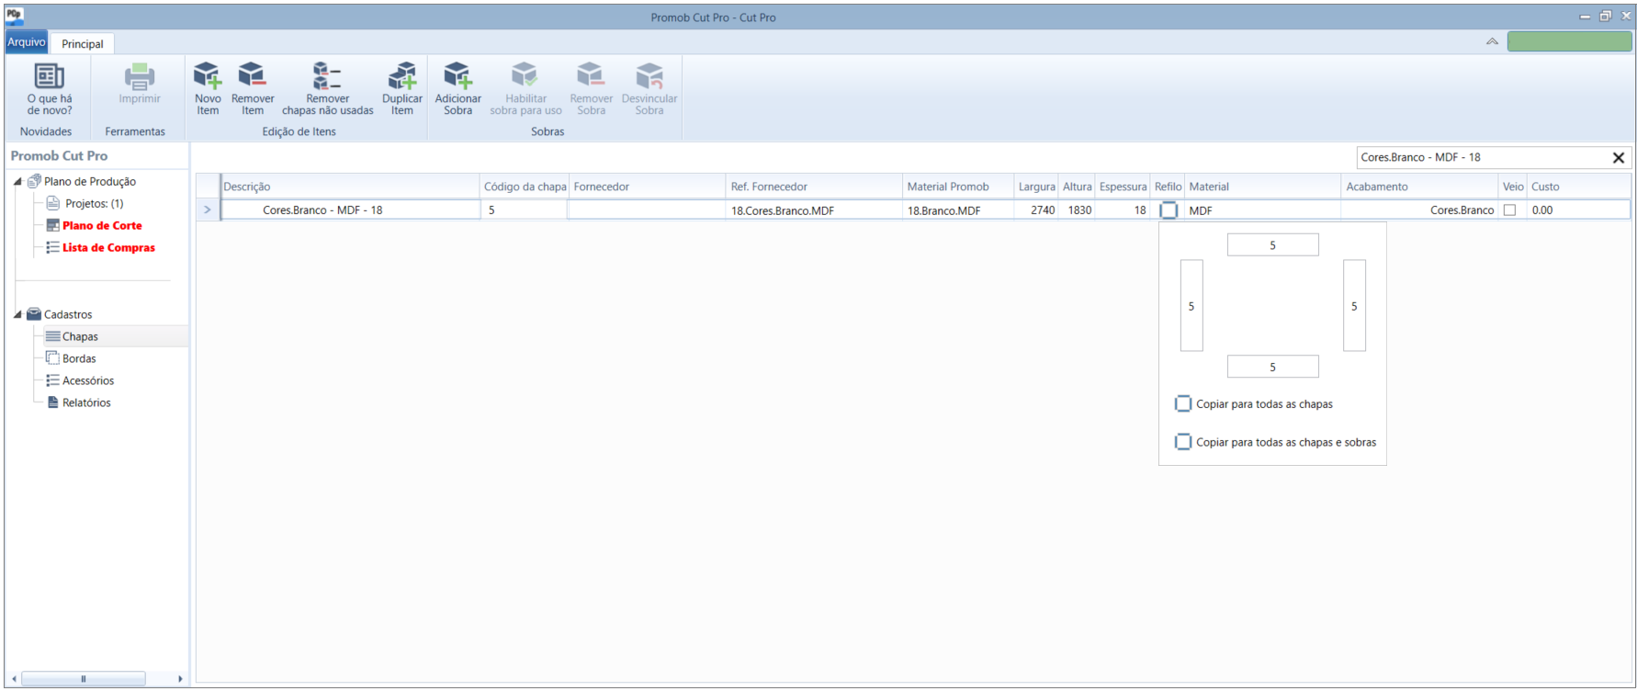
Task: Edit the left refilo value field
Action: point(1191,306)
